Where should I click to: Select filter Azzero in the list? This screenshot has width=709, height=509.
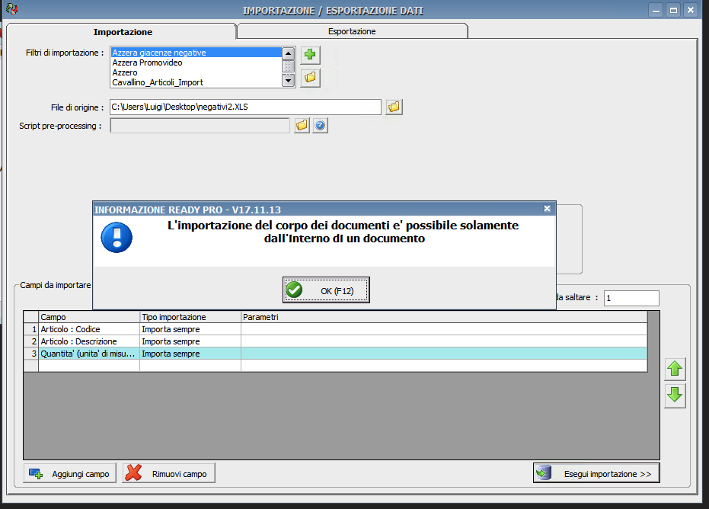click(x=196, y=72)
